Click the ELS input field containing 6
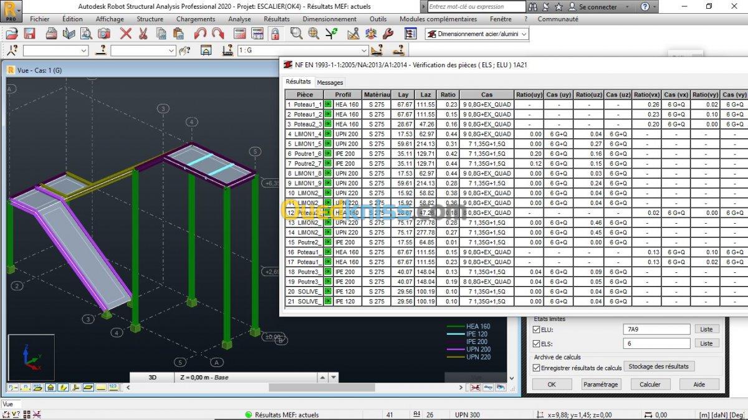This screenshot has height=420, width=748. [x=656, y=343]
